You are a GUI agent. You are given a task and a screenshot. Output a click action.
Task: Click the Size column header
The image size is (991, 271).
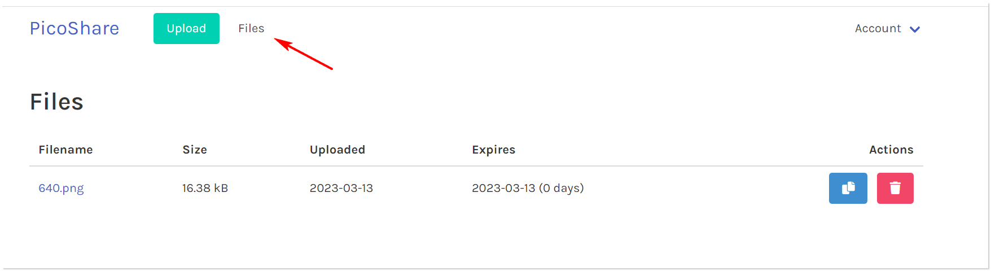click(195, 150)
